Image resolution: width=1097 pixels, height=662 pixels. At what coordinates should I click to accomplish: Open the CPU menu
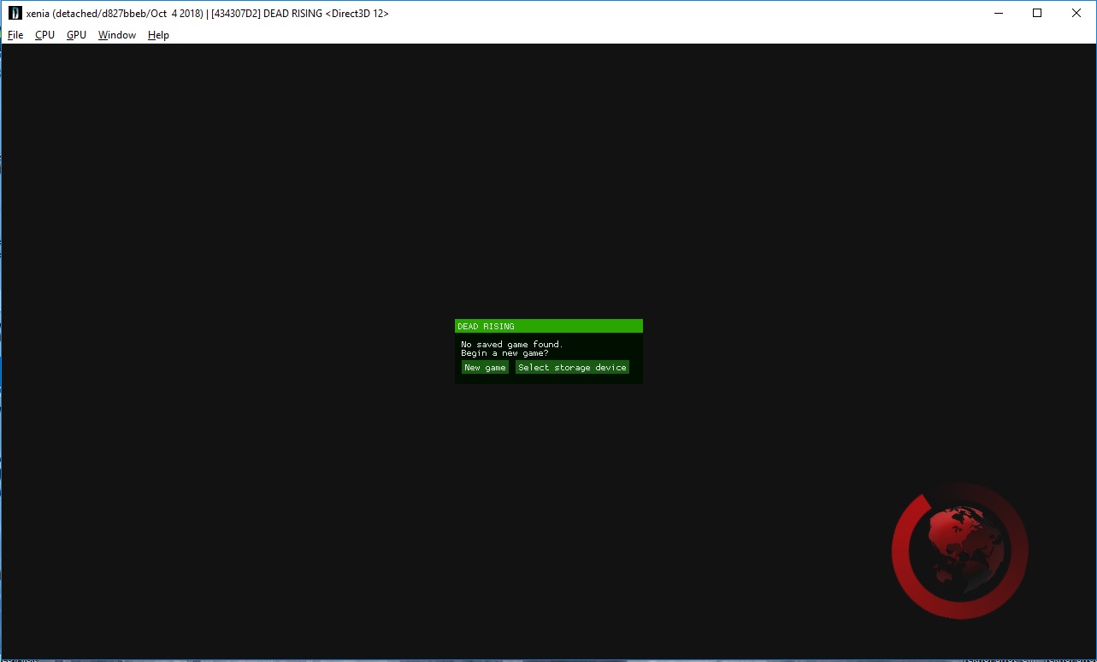pos(44,35)
